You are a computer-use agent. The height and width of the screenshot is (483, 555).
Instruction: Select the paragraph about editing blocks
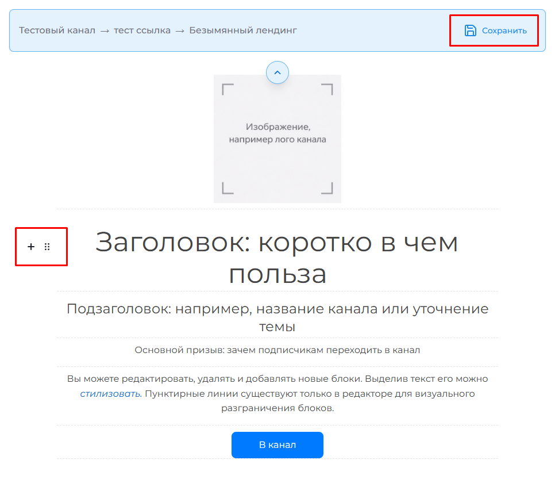277,393
